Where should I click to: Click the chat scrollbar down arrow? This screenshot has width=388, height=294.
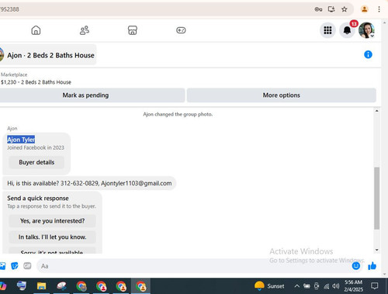click(377, 250)
